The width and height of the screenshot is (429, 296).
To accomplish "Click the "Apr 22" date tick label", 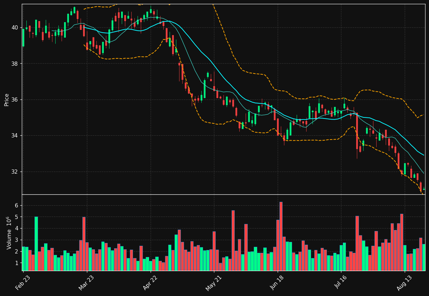I will tap(150, 282).
